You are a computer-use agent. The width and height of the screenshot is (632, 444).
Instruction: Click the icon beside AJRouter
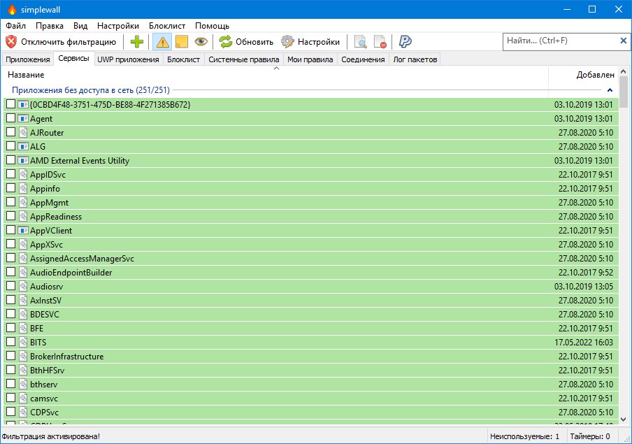pos(23,132)
